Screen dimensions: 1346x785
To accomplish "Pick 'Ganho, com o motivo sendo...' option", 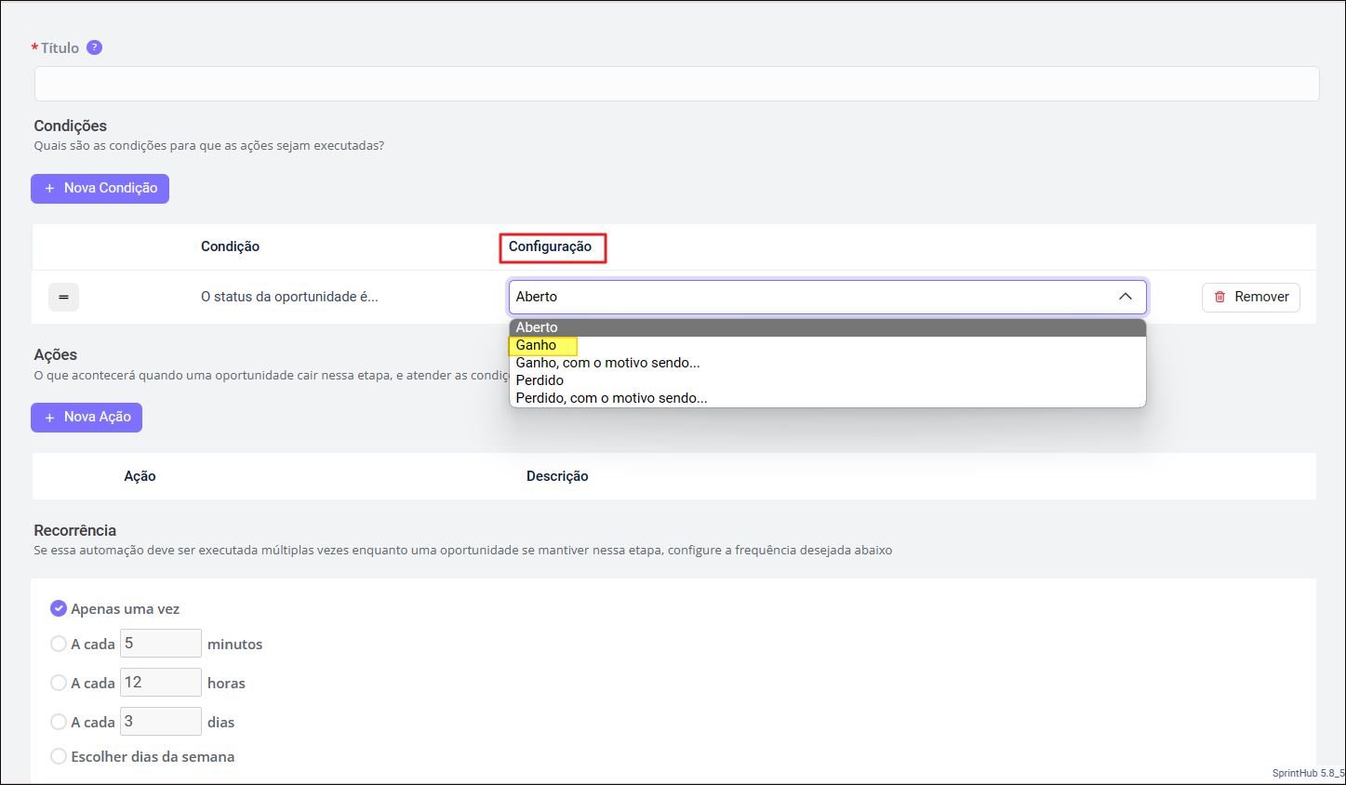I will [x=607, y=363].
